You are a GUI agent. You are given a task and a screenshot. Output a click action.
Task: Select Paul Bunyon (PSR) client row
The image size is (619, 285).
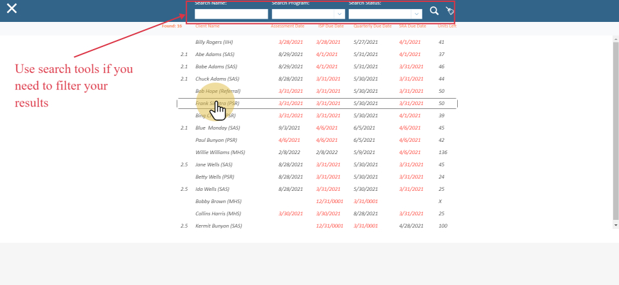point(214,140)
